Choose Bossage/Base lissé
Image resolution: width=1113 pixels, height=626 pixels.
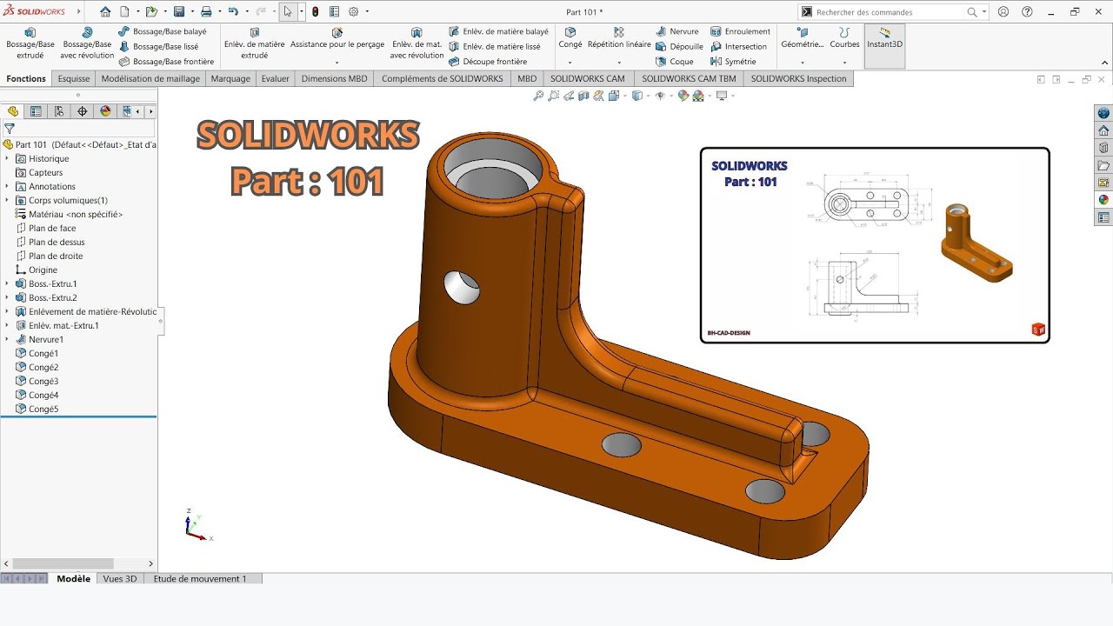point(158,47)
